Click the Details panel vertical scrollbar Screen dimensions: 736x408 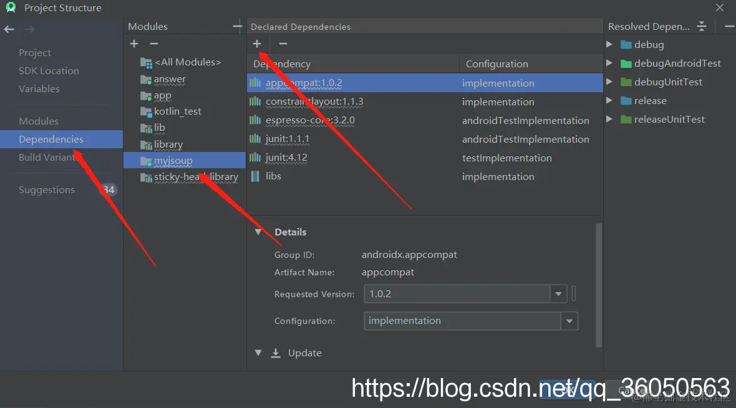click(x=599, y=285)
